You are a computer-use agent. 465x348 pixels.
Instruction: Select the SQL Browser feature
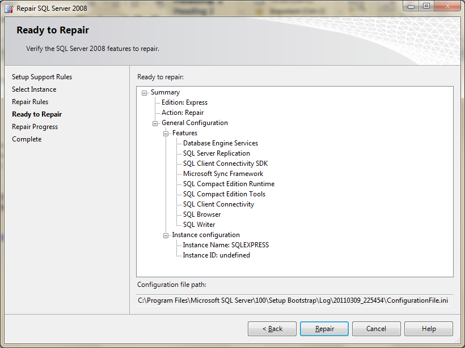[202, 214]
